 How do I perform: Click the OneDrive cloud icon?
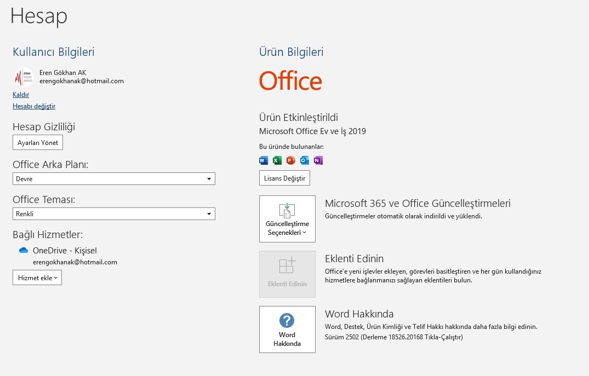pyautogui.click(x=24, y=250)
